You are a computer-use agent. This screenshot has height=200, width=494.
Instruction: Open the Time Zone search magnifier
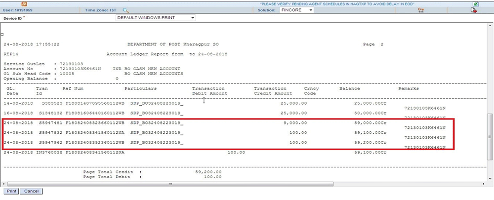click(x=126, y=10)
